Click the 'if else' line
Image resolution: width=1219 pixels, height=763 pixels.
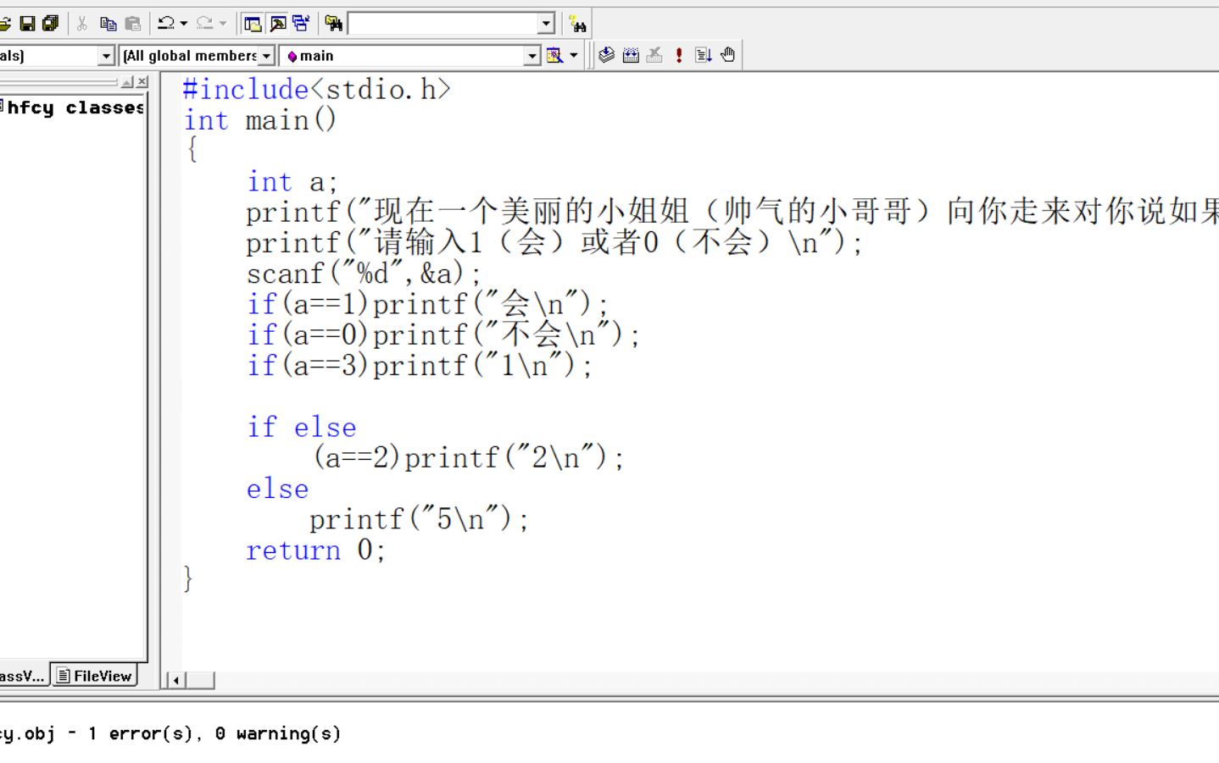[301, 427]
